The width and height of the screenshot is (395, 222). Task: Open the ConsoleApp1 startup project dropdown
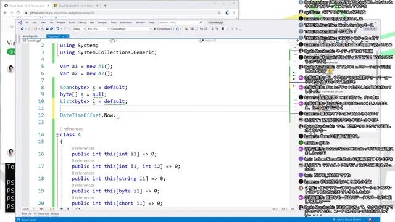pyautogui.click(x=131, y=29)
